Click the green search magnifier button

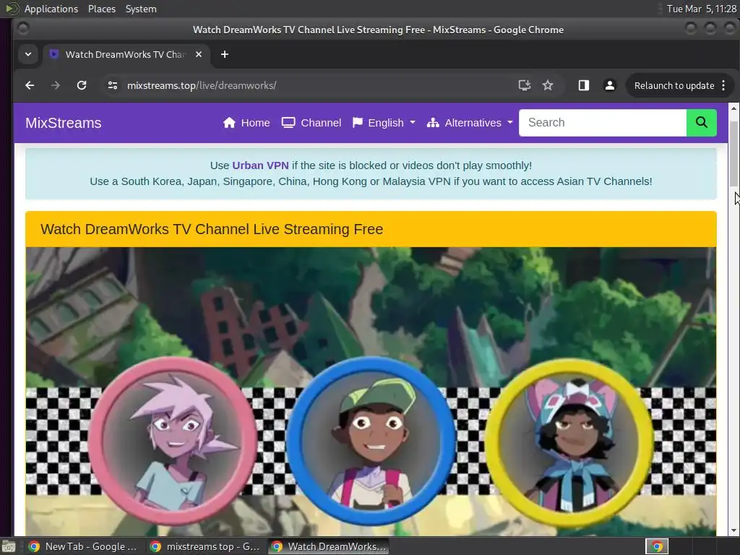(701, 123)
